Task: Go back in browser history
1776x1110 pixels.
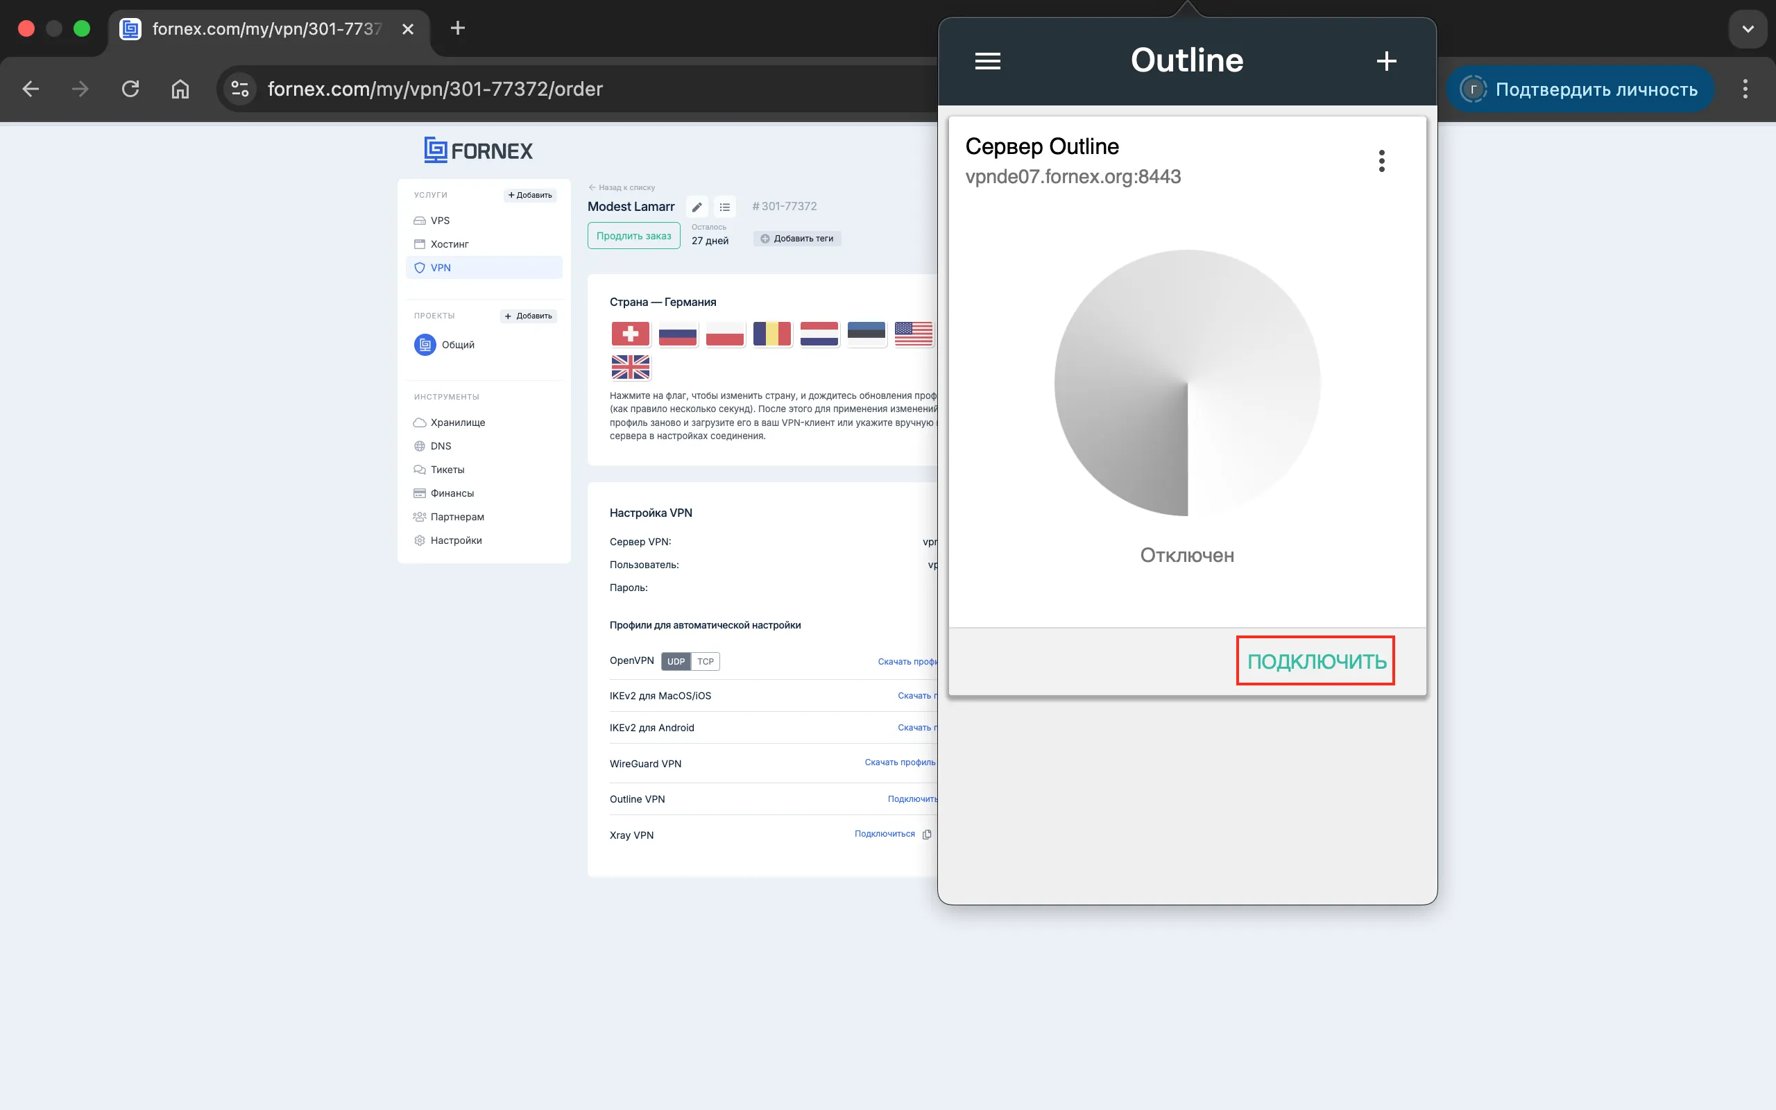Action: pyautogui.click(x=31, y=89)
